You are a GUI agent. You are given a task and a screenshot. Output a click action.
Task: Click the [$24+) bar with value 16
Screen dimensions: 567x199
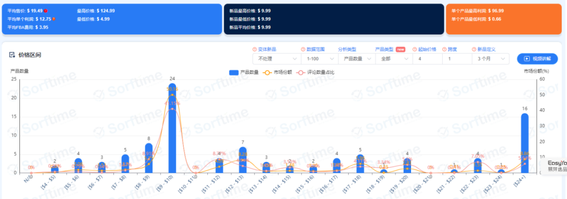click(x=524, y=143)
